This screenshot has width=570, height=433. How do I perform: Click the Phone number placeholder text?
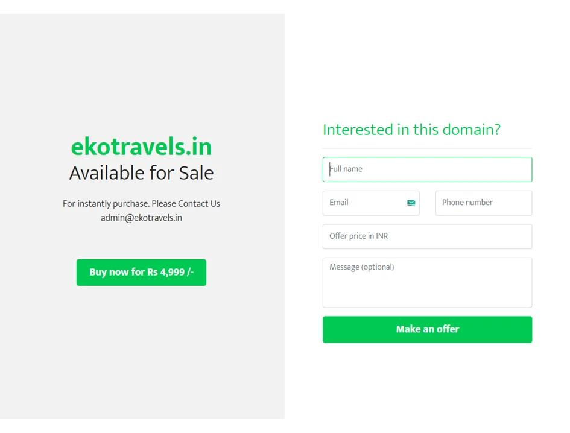click(467, 203)
